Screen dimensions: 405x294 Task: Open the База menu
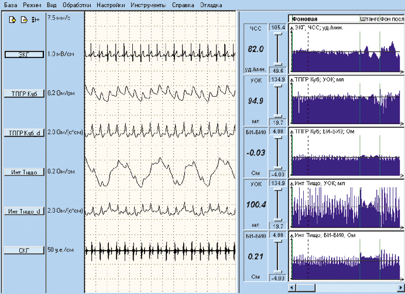(9, 4)
